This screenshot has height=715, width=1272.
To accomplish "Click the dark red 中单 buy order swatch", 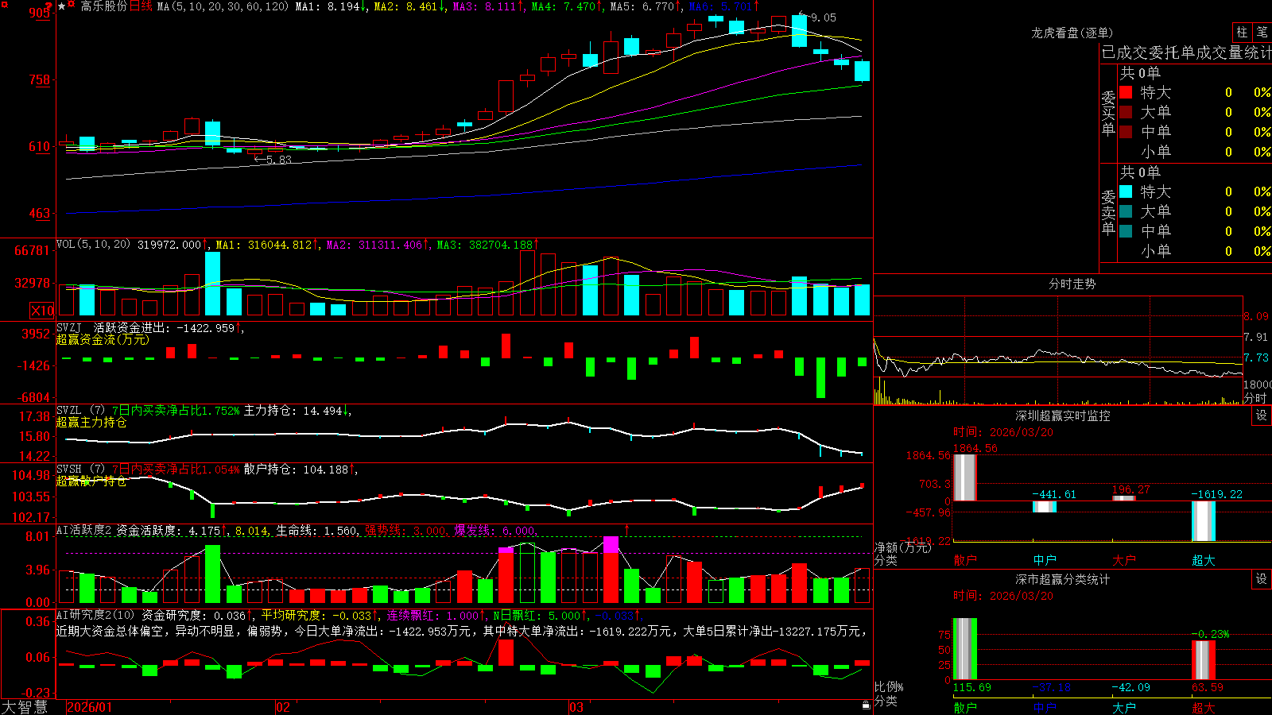I will (x=1126, y=132).
